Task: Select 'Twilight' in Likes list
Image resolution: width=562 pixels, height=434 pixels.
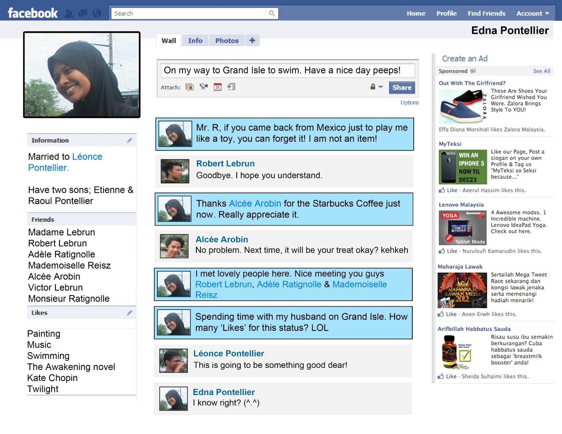Action: (43, 389)
